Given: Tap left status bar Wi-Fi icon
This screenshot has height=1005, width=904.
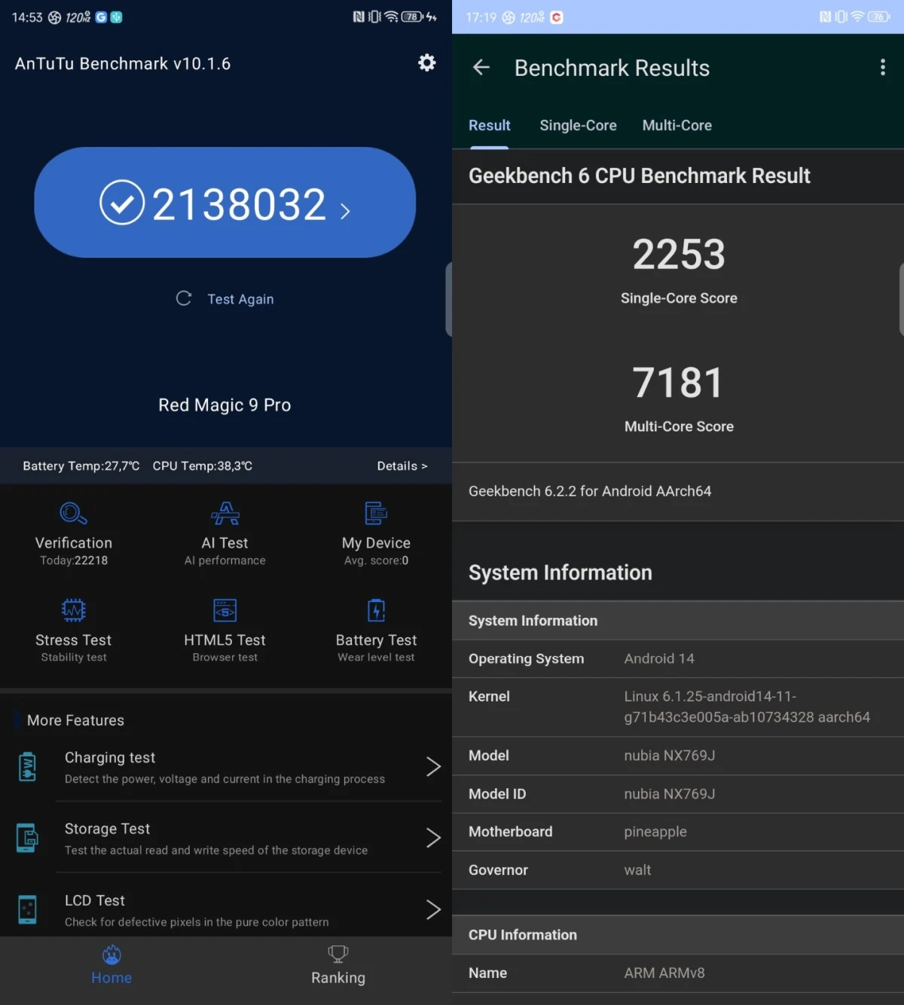Looking at the screenshot, I should tap(391, 17).
